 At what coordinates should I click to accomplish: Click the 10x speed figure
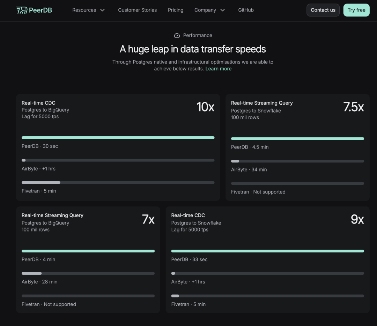coord(205,107)
